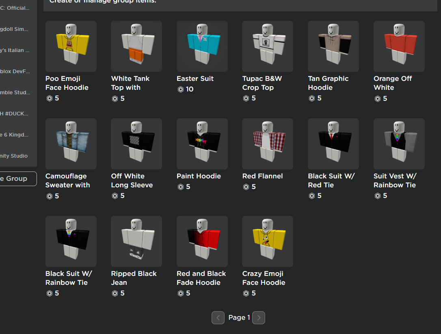Screen dimensions: 441x334
Task: Open the Red and Black Fade Hoodie title link
Action: 201,278
